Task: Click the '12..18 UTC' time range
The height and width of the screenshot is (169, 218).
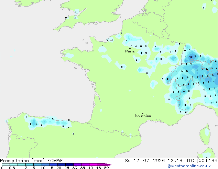Action: pyautogui.click(x=181, y=161)
